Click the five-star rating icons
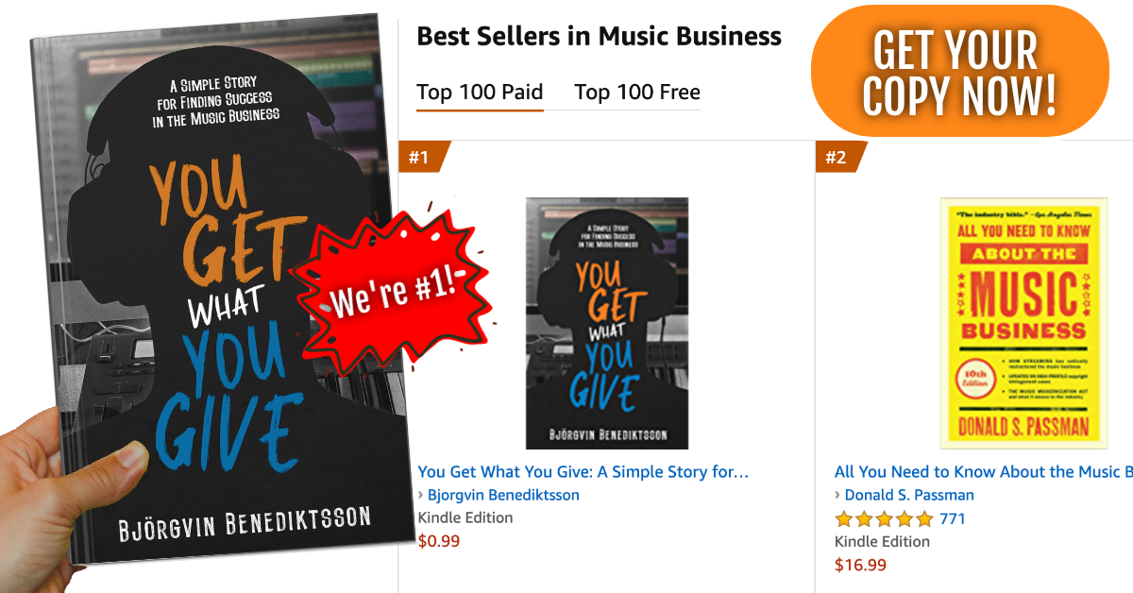1133x593 pixels. tap(884, 518)
